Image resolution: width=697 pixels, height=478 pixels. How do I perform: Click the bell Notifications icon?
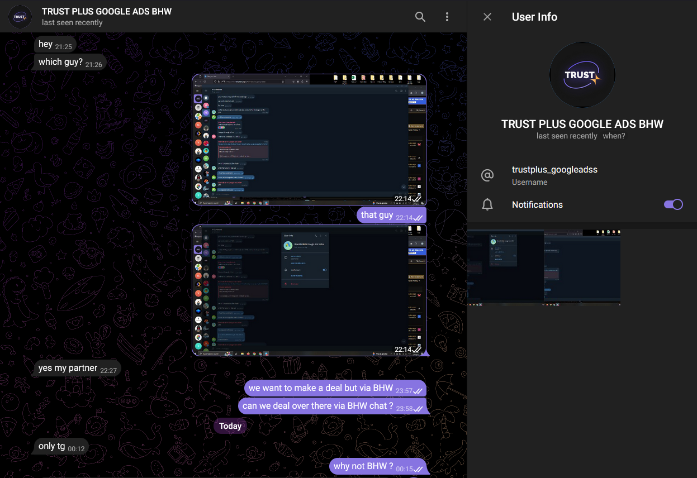click(x=487, y=205)
